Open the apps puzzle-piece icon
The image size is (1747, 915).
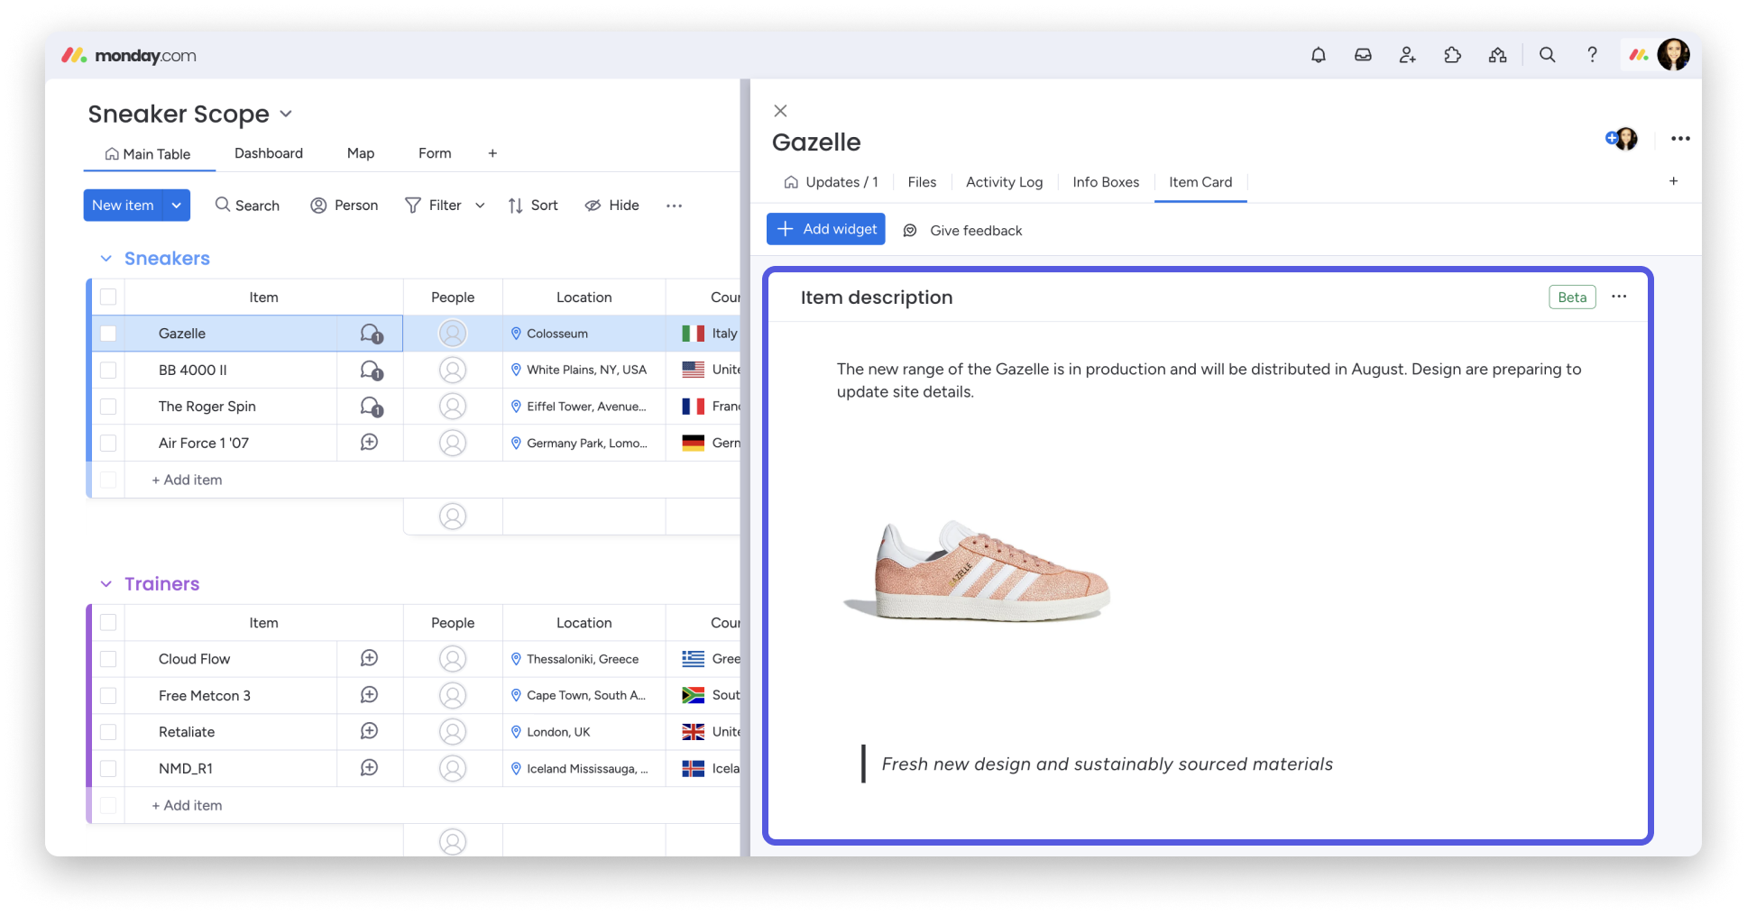[1452, 55]
